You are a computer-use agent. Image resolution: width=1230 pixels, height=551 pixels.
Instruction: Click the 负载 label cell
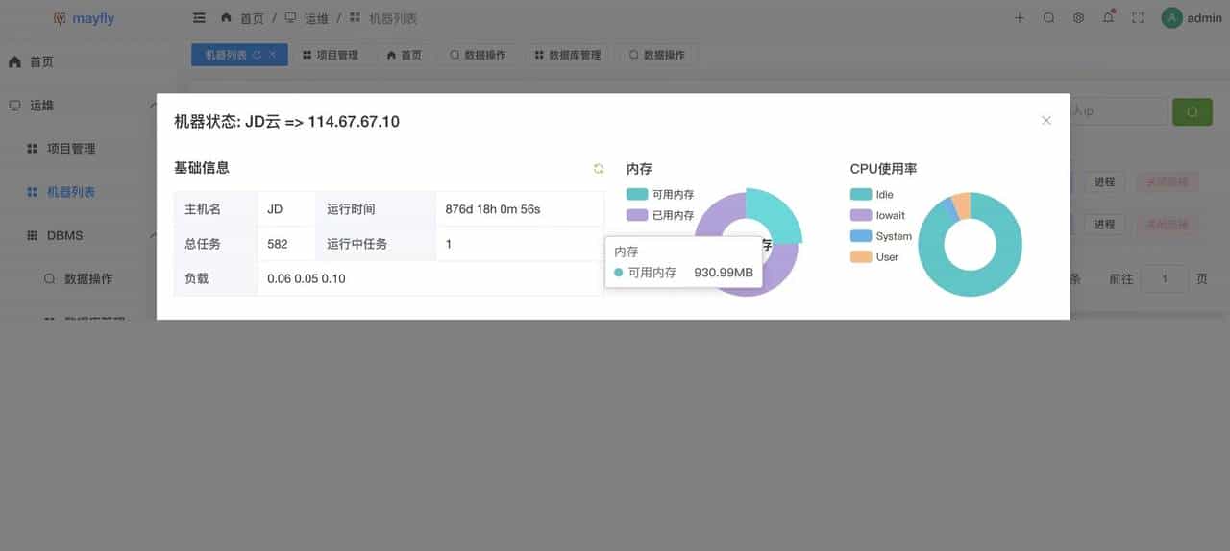coord(215,278)
